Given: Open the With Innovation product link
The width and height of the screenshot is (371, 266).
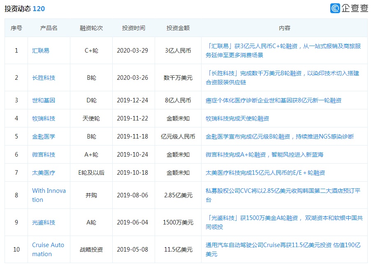Looking at the screenshot, I should tap(49, 195).
